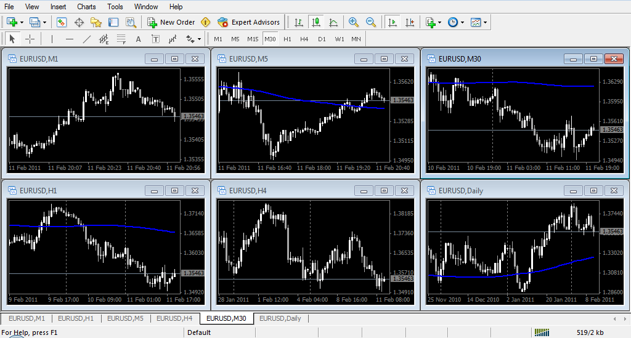Switch to the EURUSD,Daily bottom tab
The image size is (631, 338).
(x=280, y=318)
